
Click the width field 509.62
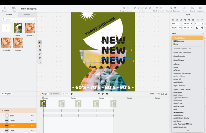176,28
